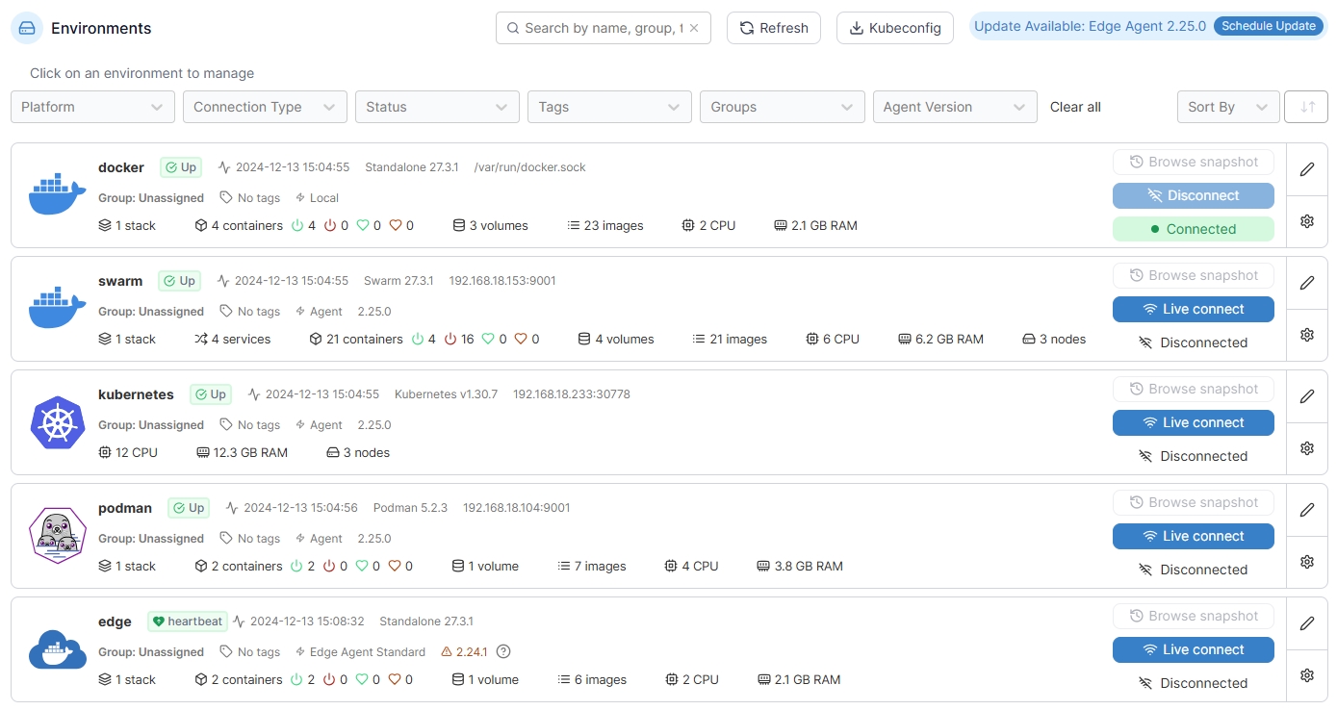Live connect to the swarm environment
The image size is (1337, 710).
point(1193,309)
